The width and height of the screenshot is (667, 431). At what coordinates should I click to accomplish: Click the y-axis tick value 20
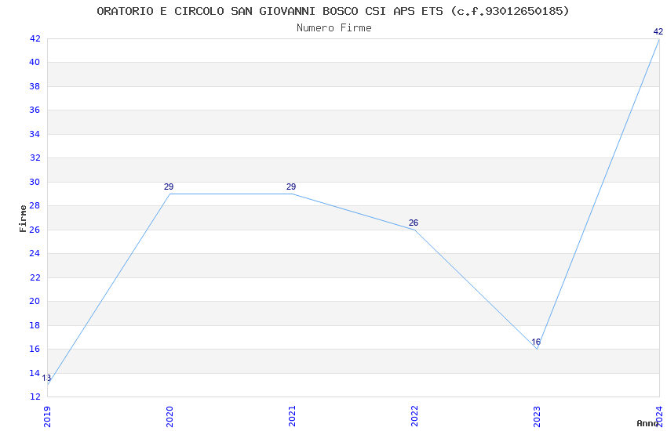(x=35, y=301)
